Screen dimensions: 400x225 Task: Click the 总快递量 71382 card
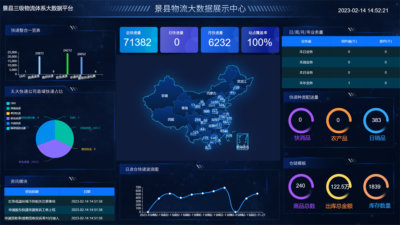click(139, 40)
